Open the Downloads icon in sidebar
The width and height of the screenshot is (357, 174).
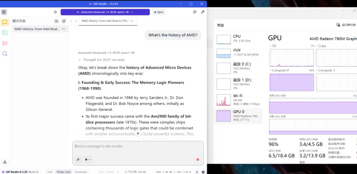tap(5, 162)
